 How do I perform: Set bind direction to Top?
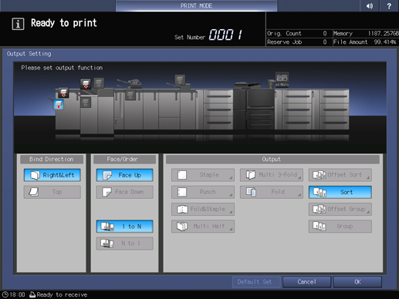tap(52, 192)
